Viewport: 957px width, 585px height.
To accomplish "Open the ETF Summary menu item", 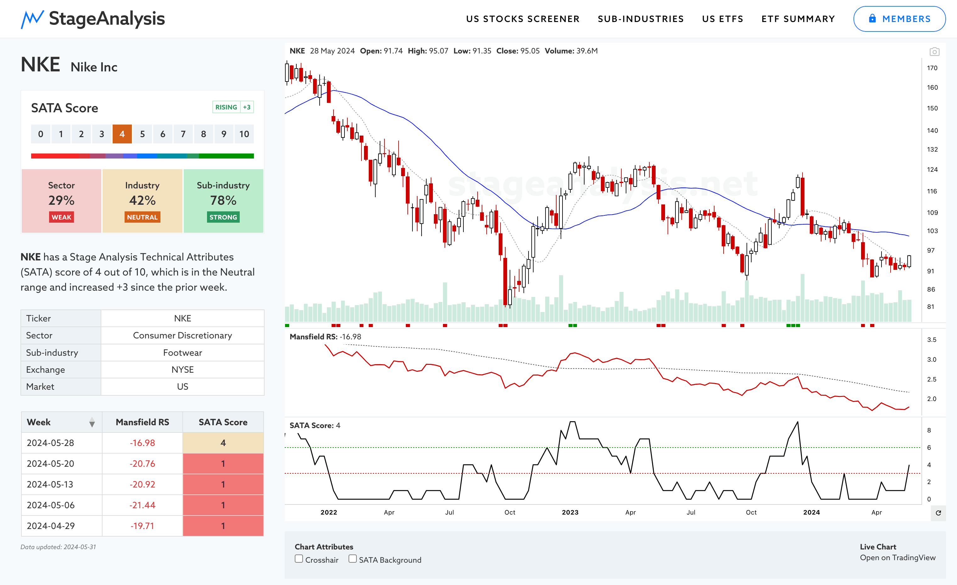I will click(x=798, y=19).
